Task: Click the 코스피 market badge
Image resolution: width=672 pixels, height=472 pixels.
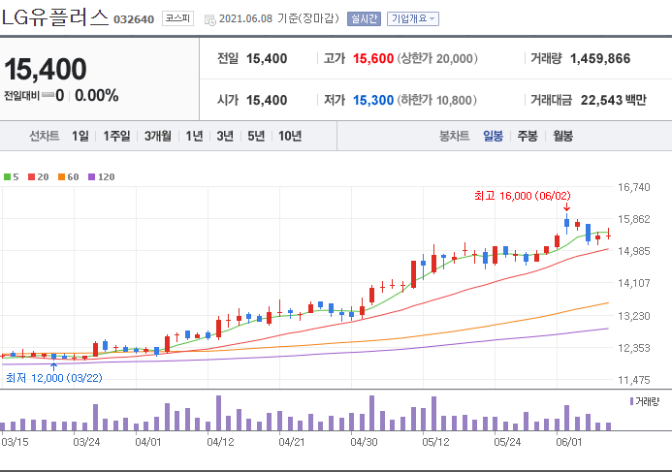Action: click(x=177, y=18)
